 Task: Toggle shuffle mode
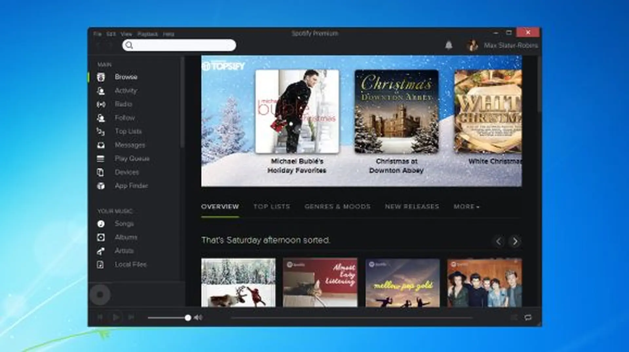514,318
